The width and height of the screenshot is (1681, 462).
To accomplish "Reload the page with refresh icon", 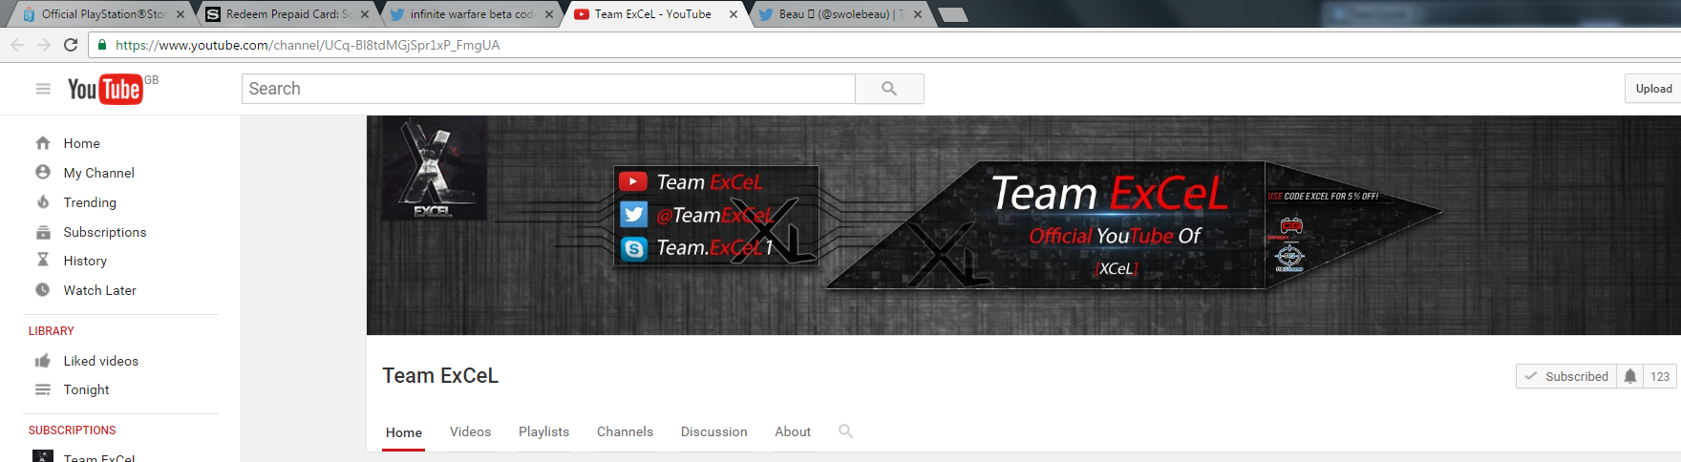I will coord(71,45).
